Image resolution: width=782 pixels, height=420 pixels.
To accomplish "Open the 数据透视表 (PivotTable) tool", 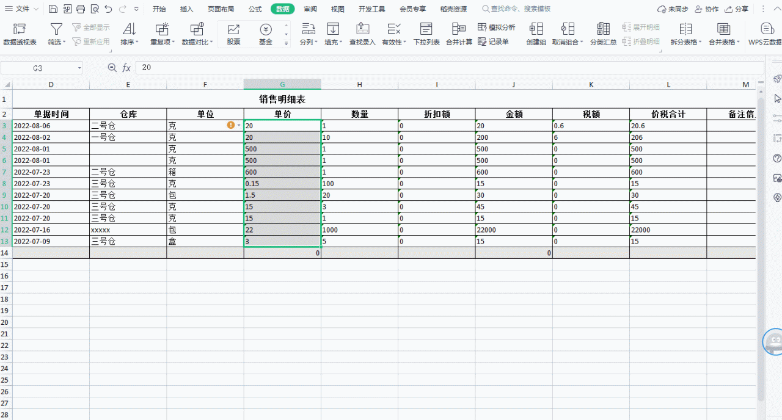I will tap(20, 34).
